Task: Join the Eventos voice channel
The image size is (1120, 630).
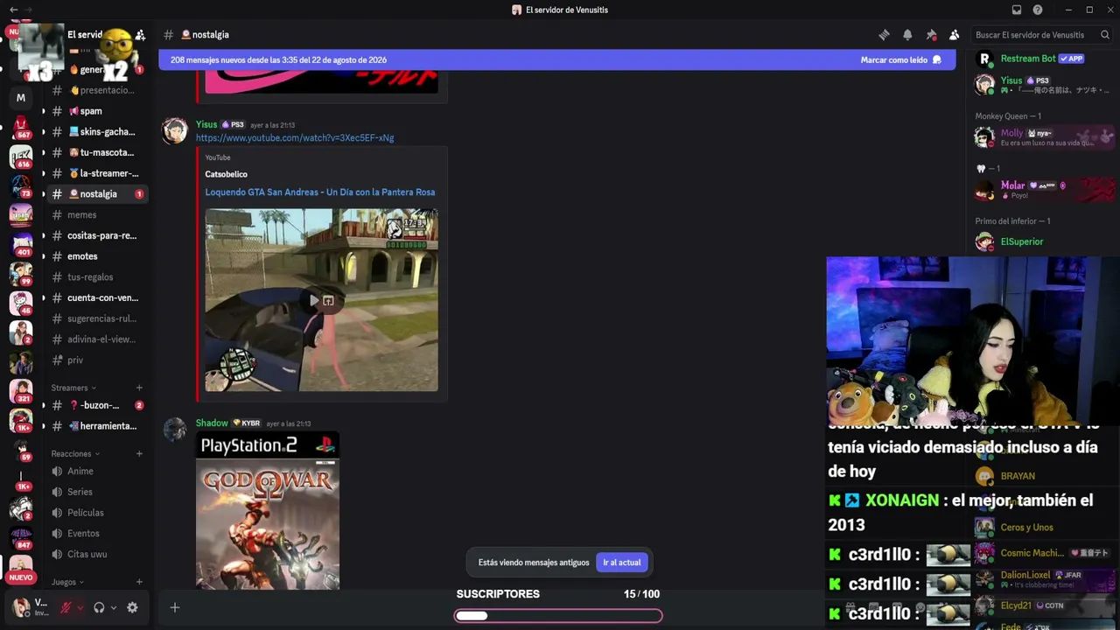Action: [95, 534]
